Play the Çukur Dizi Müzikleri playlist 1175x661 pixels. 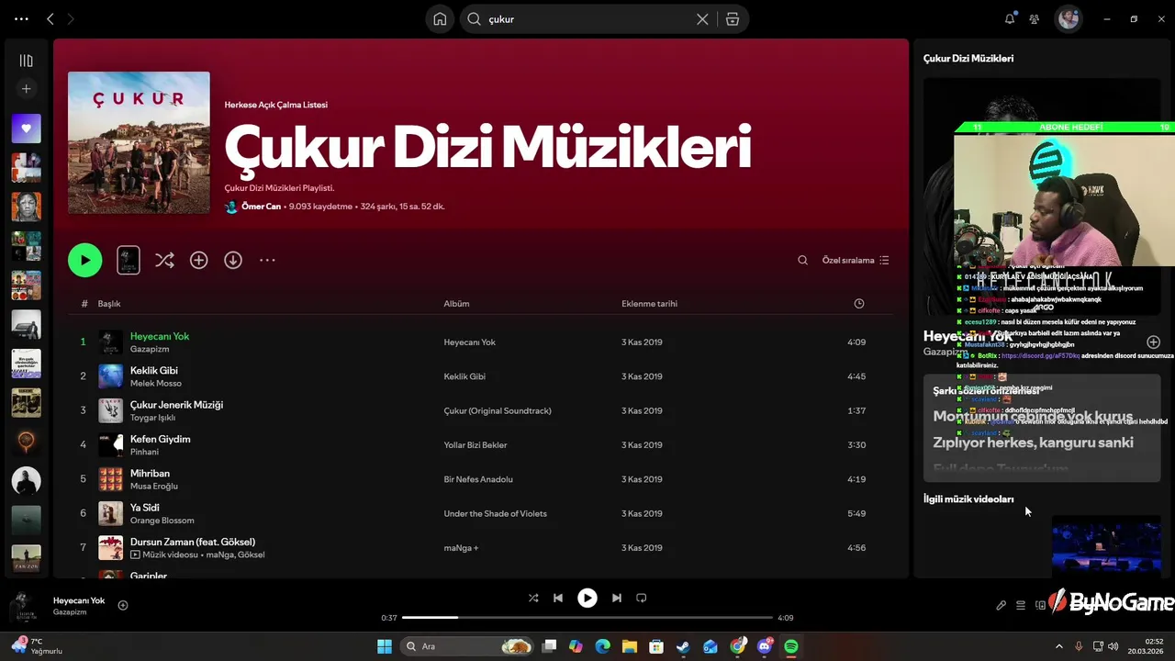84,260
